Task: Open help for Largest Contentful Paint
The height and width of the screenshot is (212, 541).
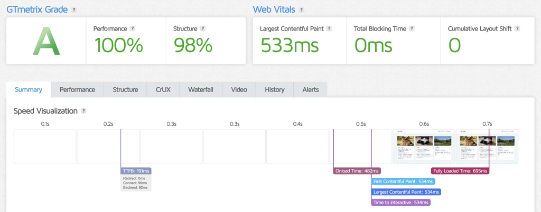Action: 329,28
